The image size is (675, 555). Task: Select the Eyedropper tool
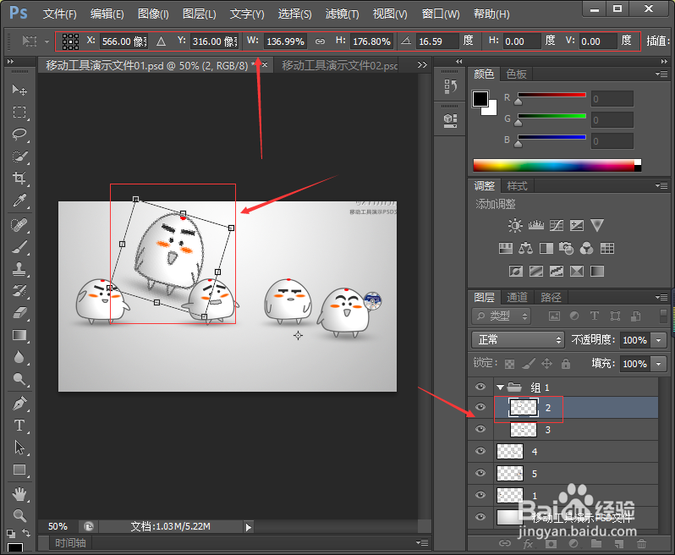[19, 201]
